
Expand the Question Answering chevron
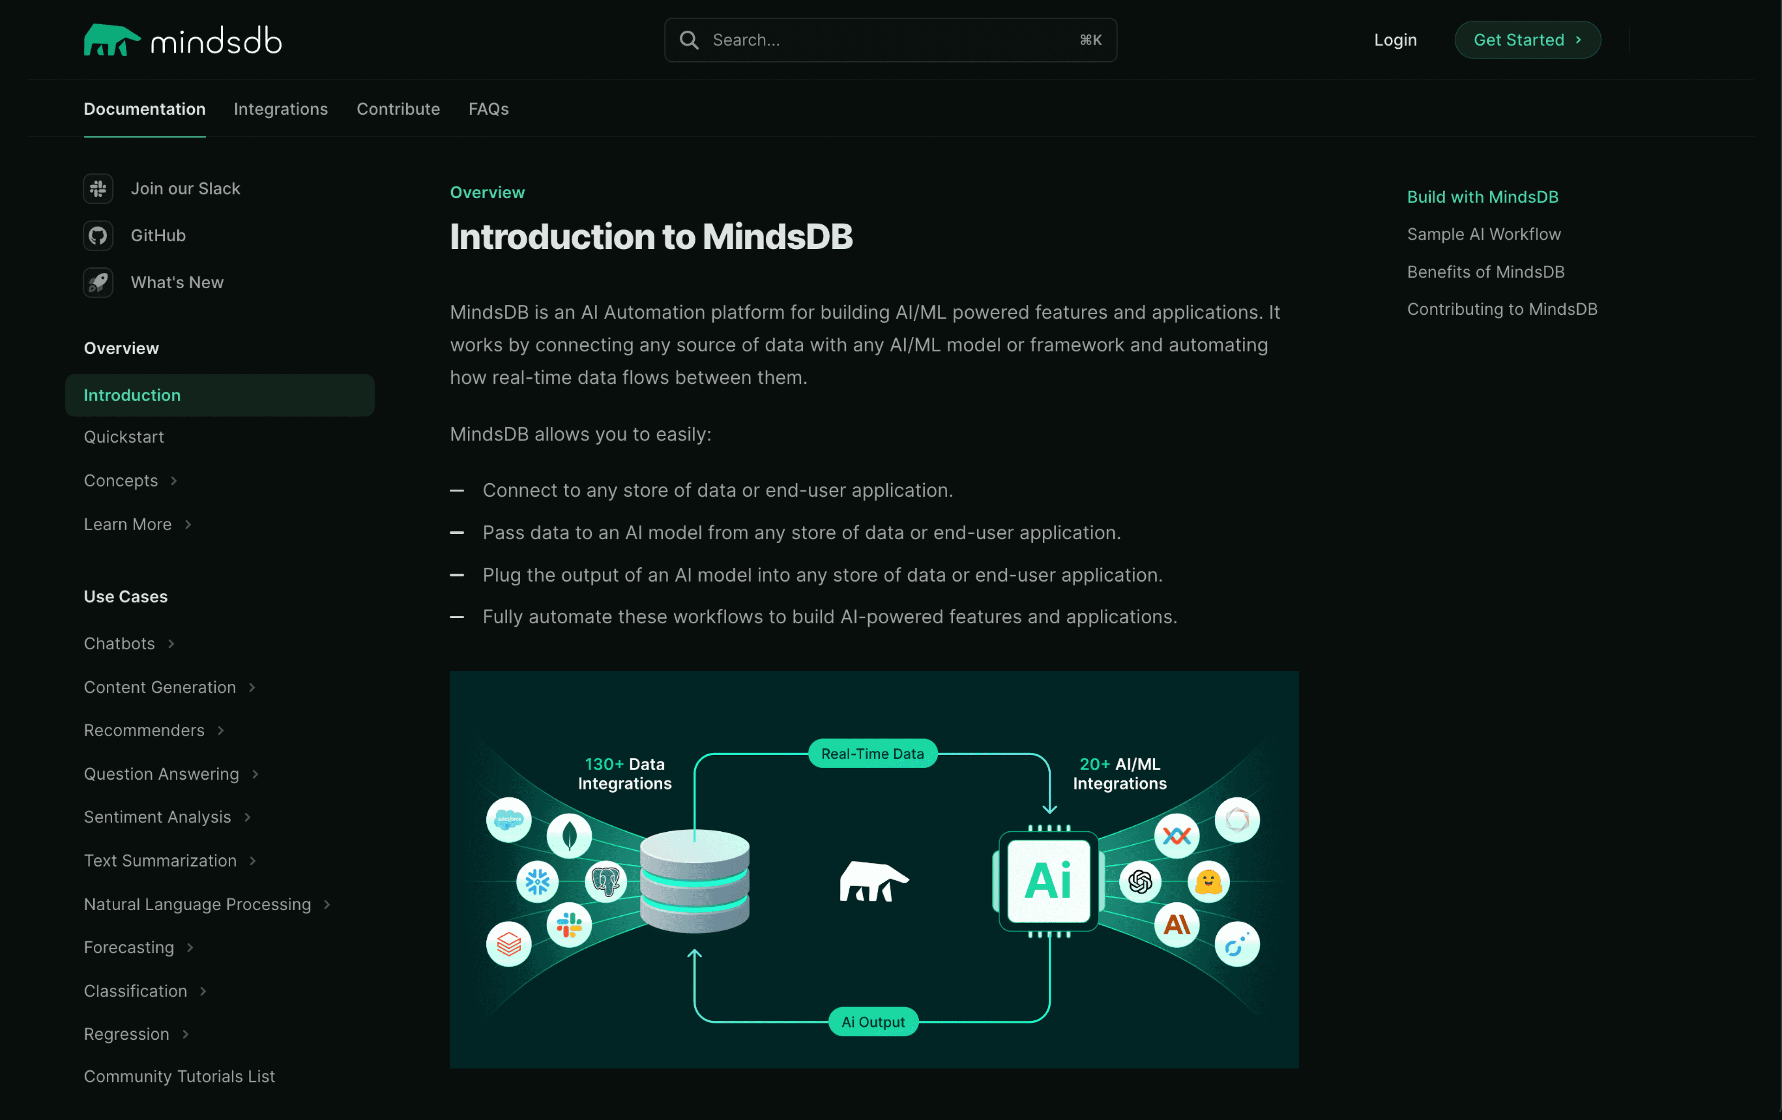click(255, 774)
